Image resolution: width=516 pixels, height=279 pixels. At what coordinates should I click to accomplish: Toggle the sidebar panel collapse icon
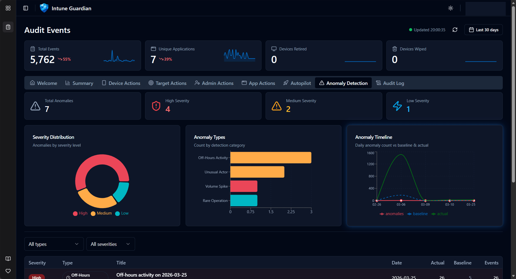tap(26, 8)
